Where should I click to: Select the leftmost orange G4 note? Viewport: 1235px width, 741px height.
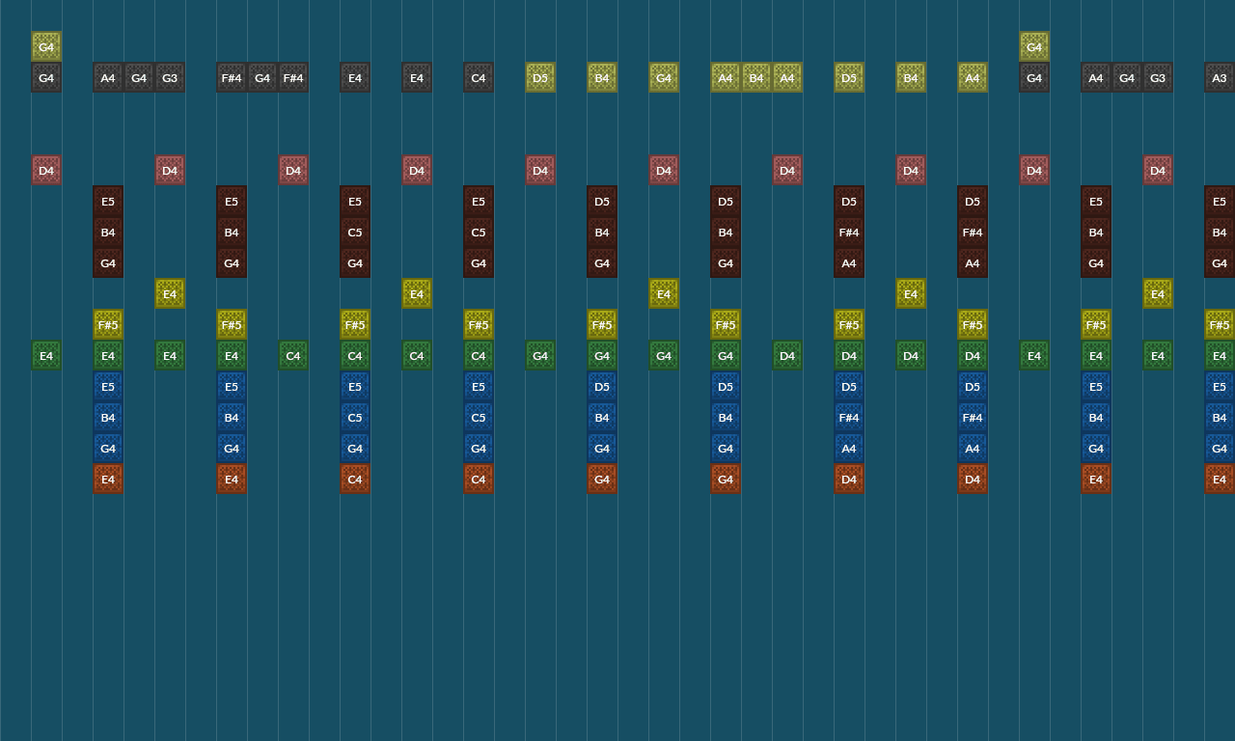point(602,479)
